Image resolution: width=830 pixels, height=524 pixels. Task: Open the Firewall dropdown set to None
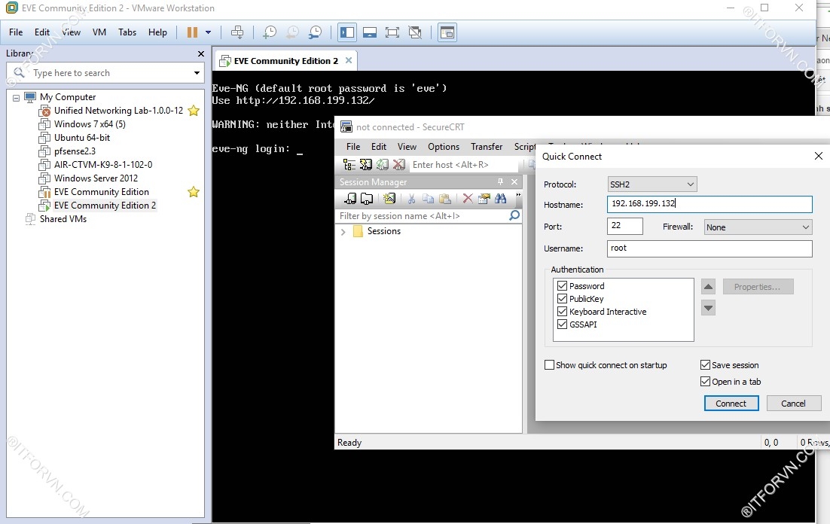click(x=758, y=227)
